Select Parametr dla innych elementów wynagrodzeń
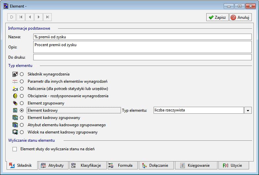 pyautogui.click(x=22, y=81)
